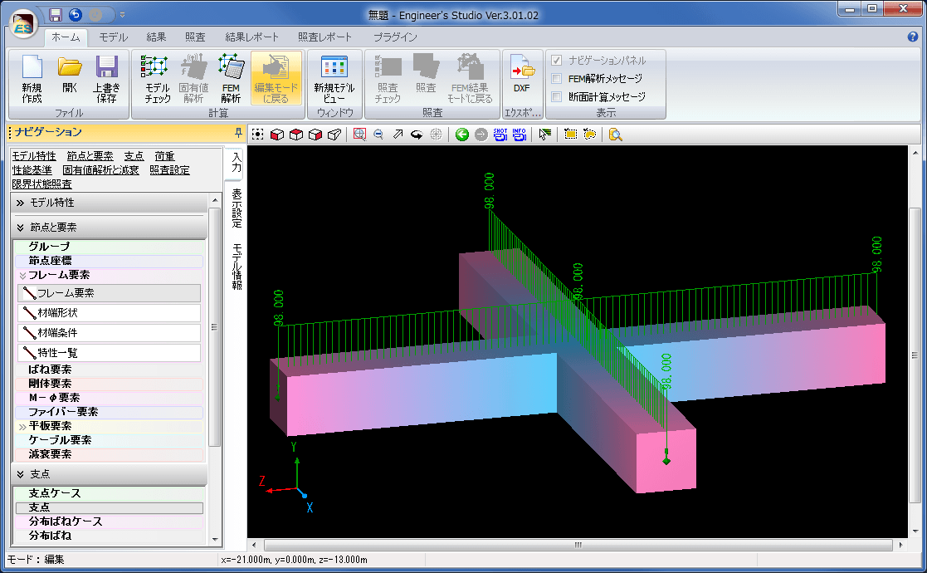The image size is (927, 573).
Task: Open the 照査レポート ribbon tab
Action: pyautogui.click(x=324, y=37)
